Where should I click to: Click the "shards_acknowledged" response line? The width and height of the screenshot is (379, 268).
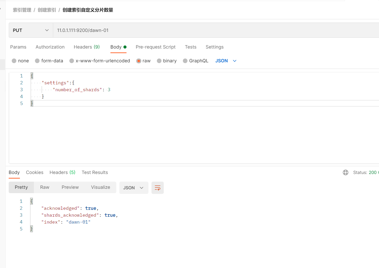tap(80, 215)
